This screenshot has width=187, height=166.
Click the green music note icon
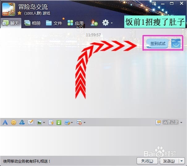point(59,122)
